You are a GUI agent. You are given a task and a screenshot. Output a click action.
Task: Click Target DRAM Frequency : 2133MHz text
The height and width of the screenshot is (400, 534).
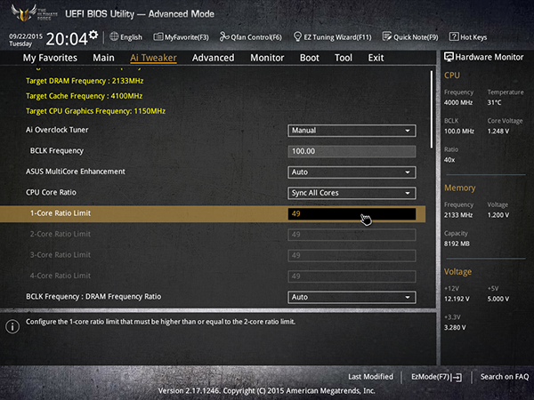(85, 81)
